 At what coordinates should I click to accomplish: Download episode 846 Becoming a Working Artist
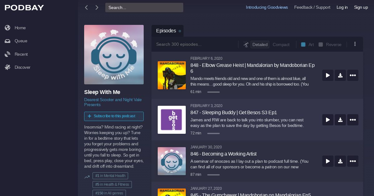click(340, 161)
